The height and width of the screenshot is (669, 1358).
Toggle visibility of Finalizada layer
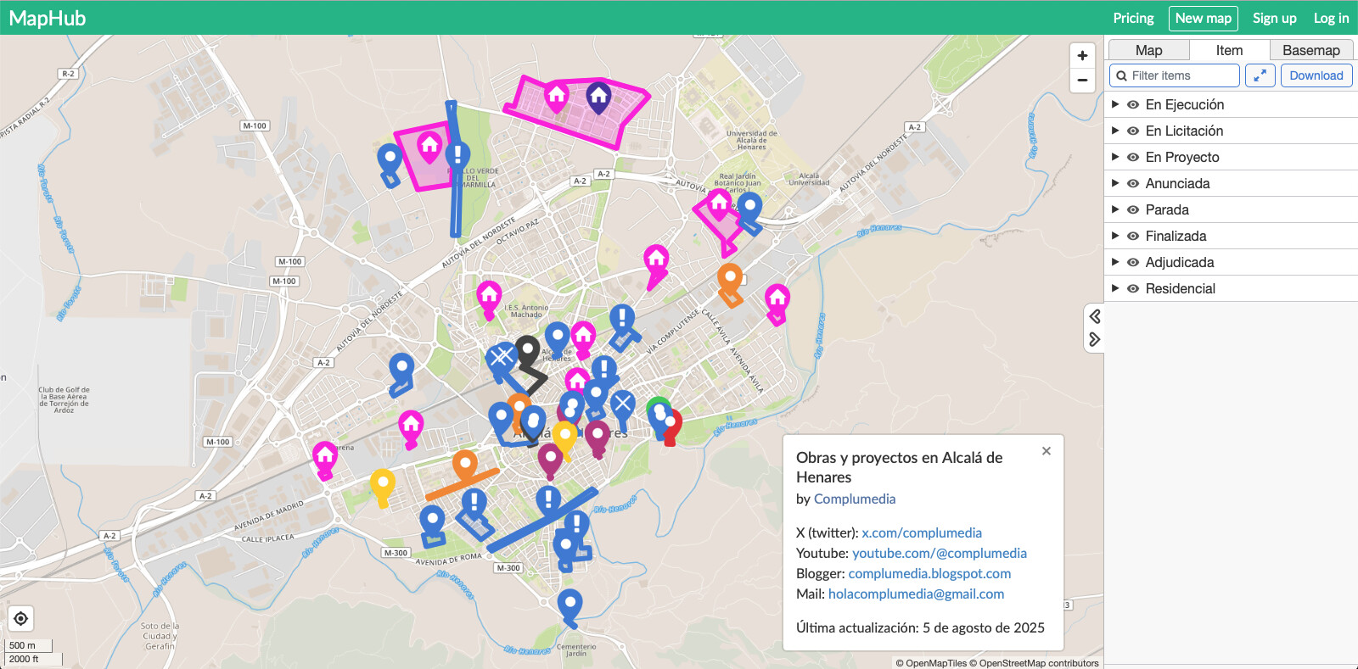[x=1133, y=237]
